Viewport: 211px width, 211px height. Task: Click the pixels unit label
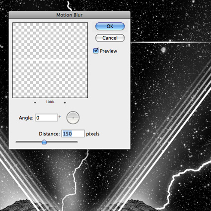pyautogui.click(x=93, y=134)
